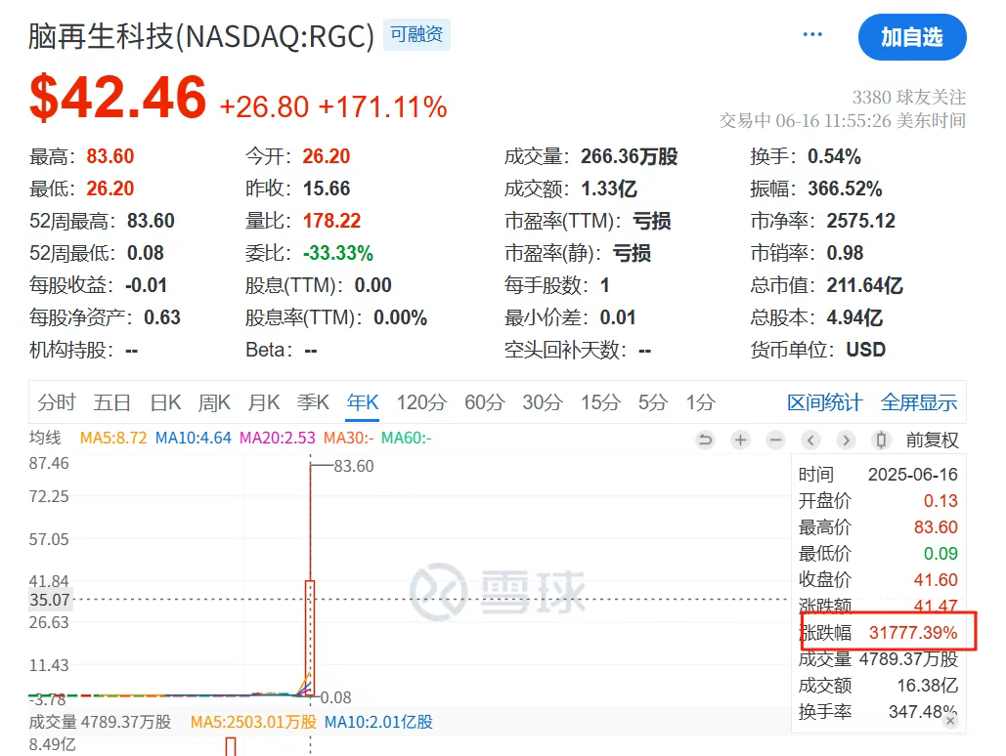Click the MA20:2.53 moving average legend

[x=278, y=438]
